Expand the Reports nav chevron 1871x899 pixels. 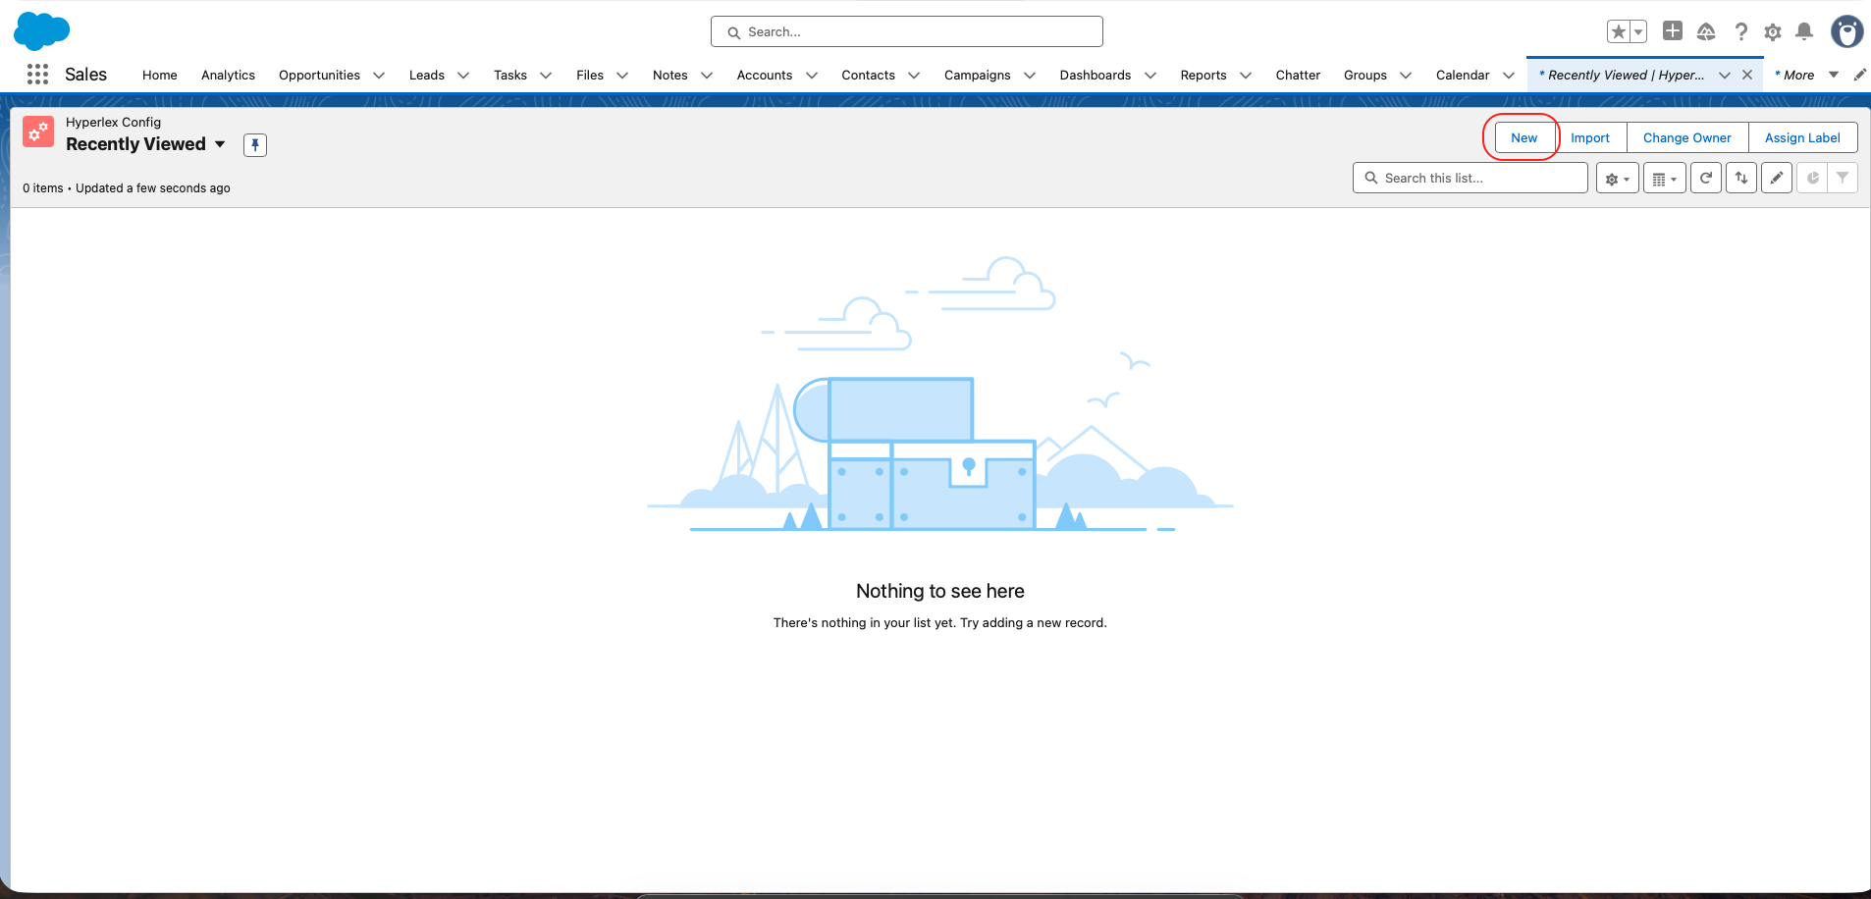coord(1246,76)
